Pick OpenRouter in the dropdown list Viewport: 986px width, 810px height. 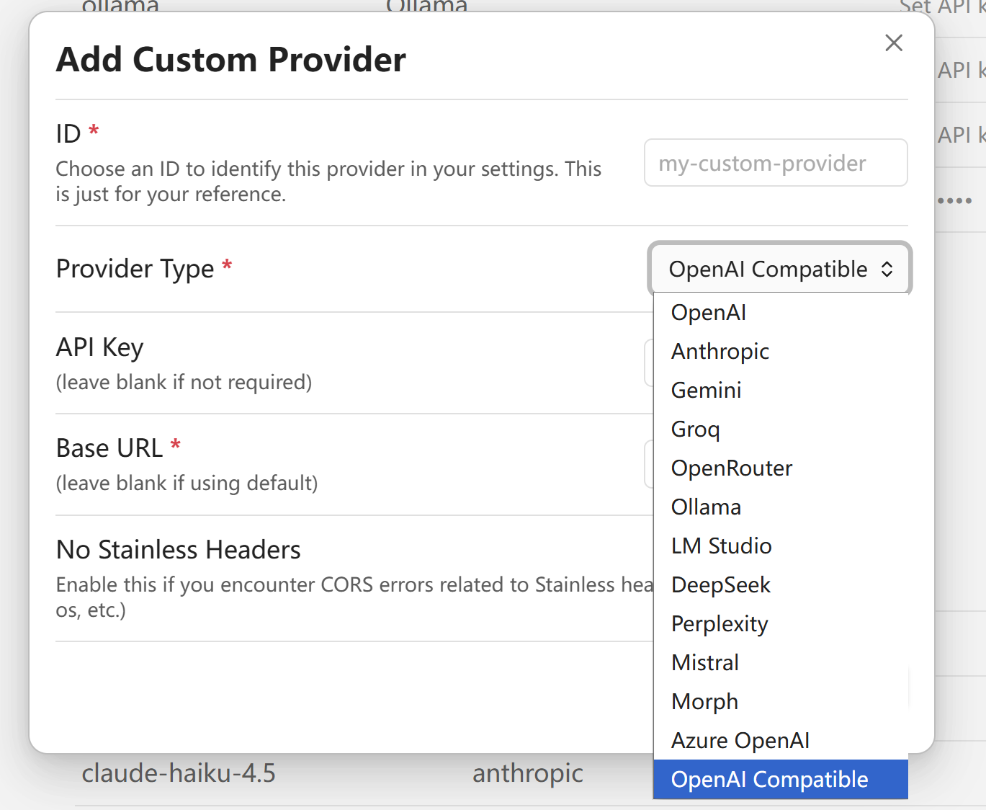[x=781, y=468]
